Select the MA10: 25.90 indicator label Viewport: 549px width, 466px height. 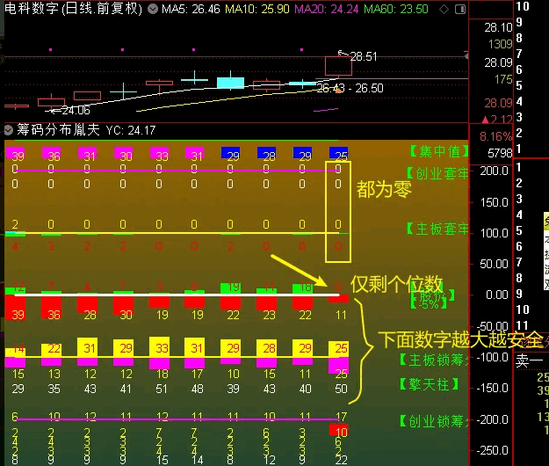click(257, 9)
